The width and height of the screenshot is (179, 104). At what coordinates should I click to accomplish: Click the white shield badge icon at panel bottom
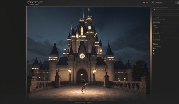153,53
